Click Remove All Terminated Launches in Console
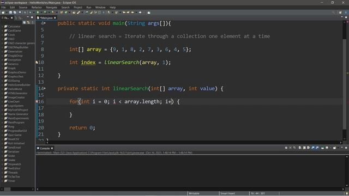Screen dimensions: 349x196 pyautogui.click(x=294, y=148)
